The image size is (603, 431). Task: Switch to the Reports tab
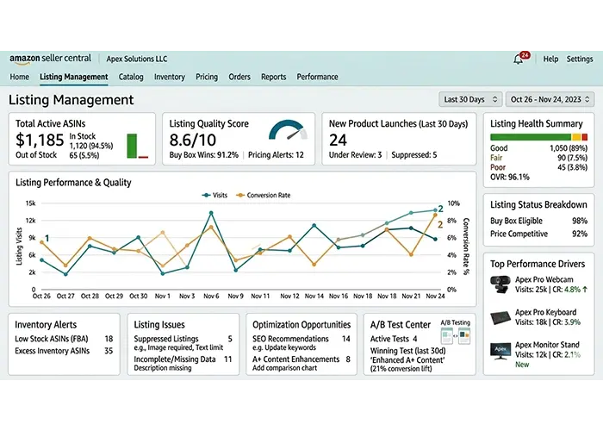[x=273, y=77]
